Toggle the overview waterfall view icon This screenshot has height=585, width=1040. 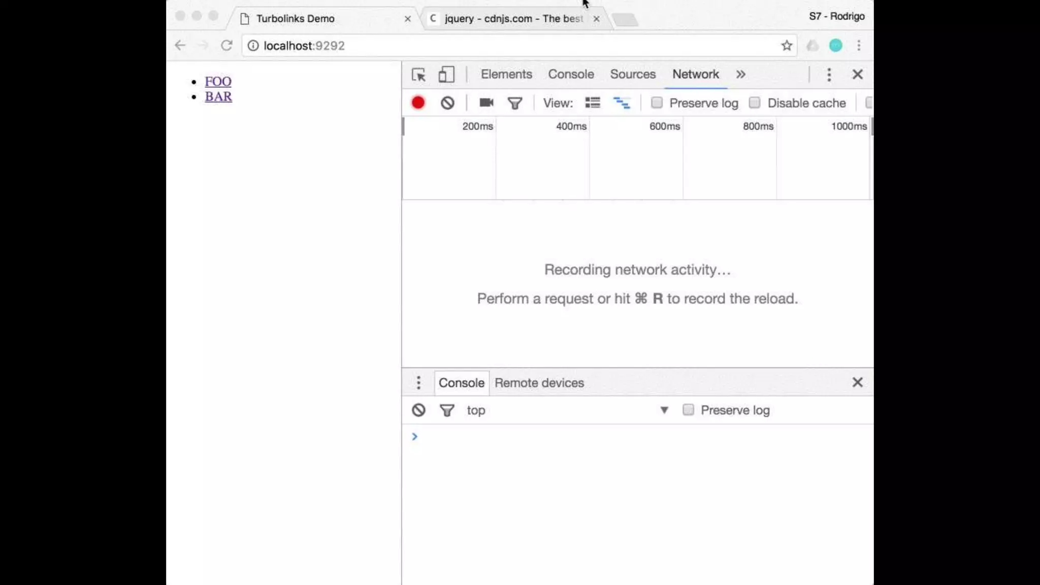(622, 103)
